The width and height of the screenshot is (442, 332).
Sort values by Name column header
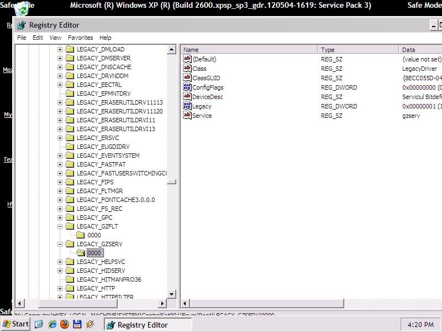tap(249, 50)
